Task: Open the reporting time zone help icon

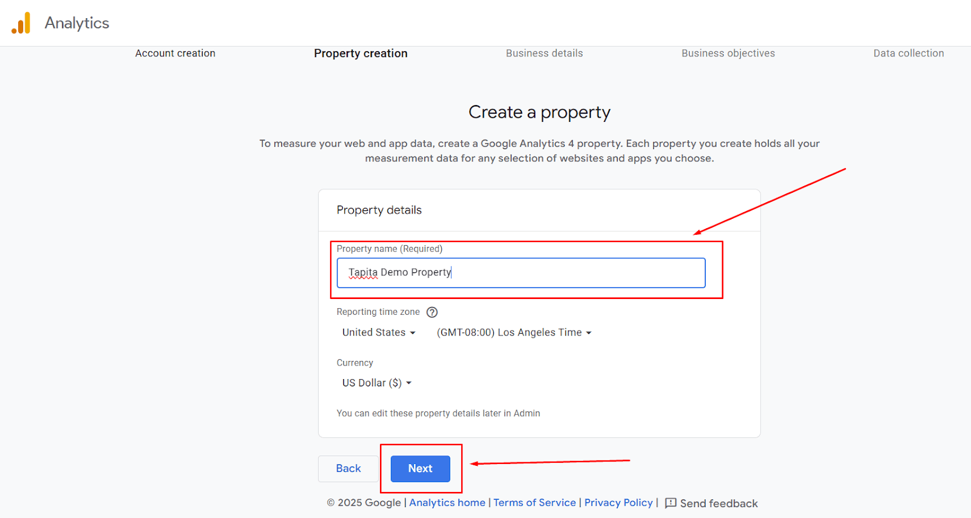Action: [432, 312]
